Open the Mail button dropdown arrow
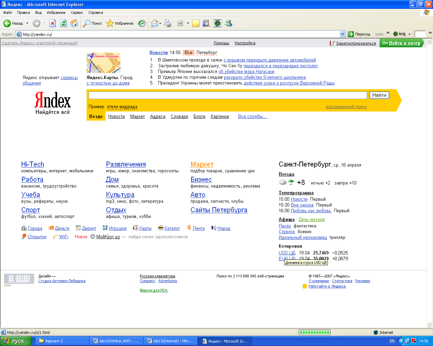 pos(160,23)
